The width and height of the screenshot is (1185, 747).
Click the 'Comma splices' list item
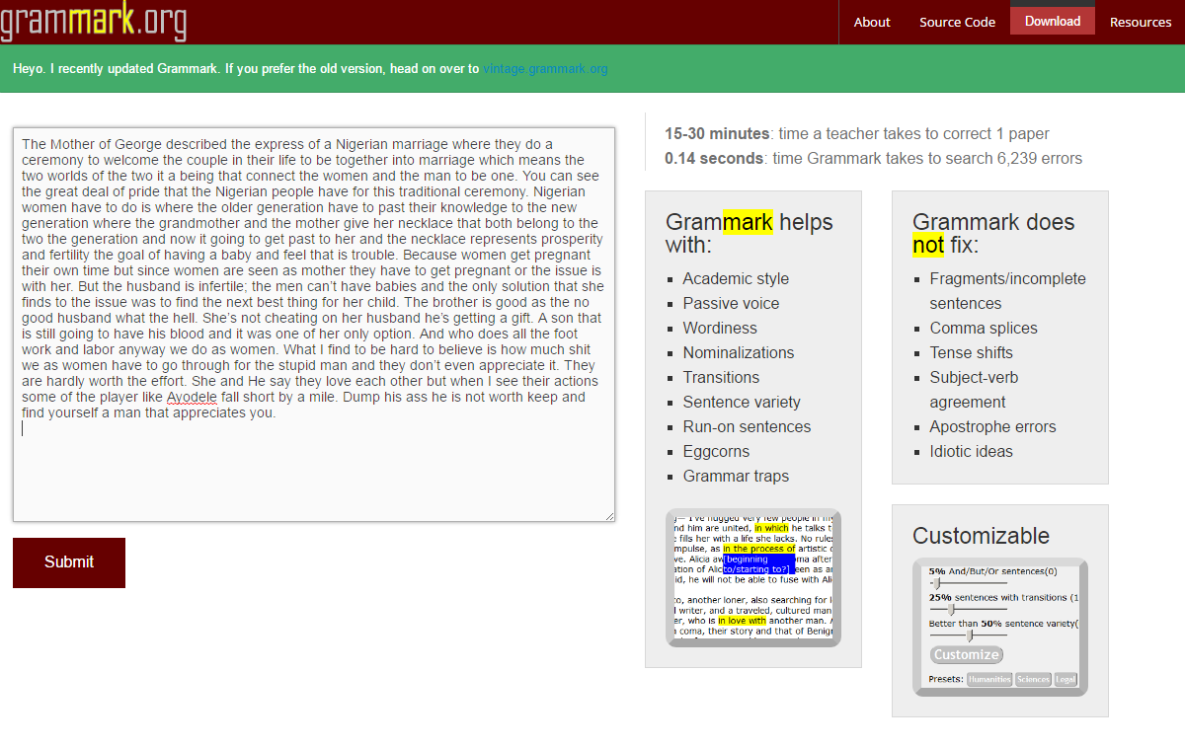pos(984,328)
